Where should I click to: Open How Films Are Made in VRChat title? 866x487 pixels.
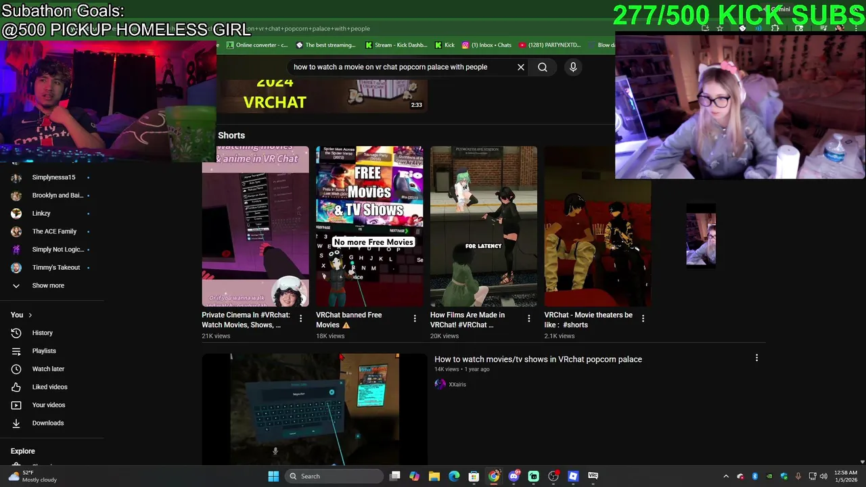(468, 320)
